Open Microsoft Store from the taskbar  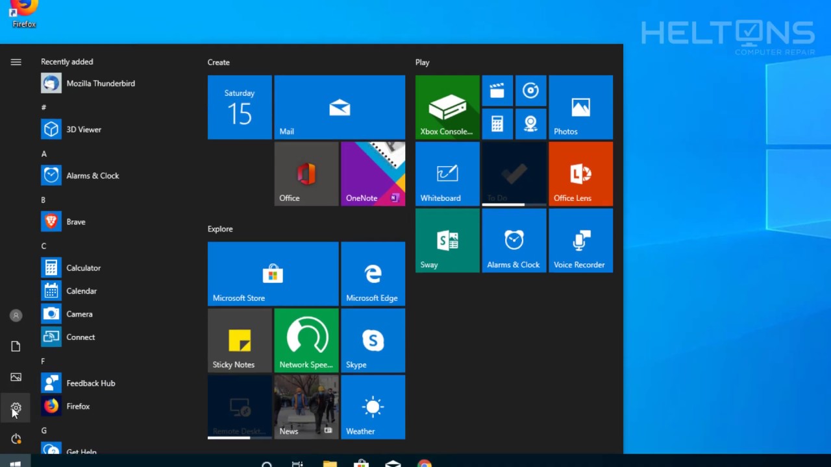361,463
